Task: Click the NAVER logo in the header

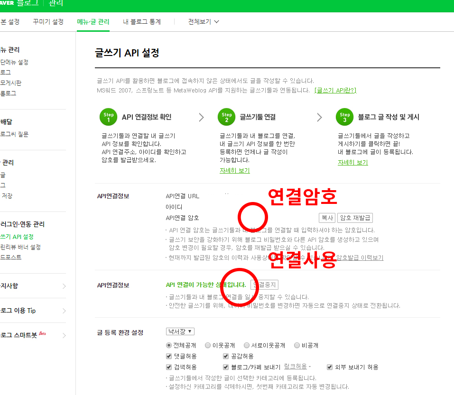Action: pos(7,3)
